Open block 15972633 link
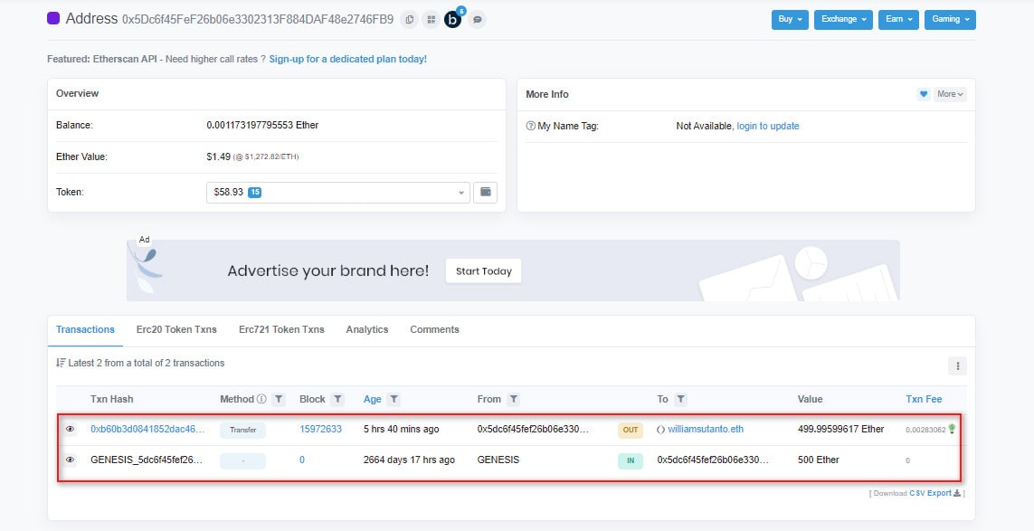Image resolution: width=1034 pixels, height=531 pixels. [320, 429]
